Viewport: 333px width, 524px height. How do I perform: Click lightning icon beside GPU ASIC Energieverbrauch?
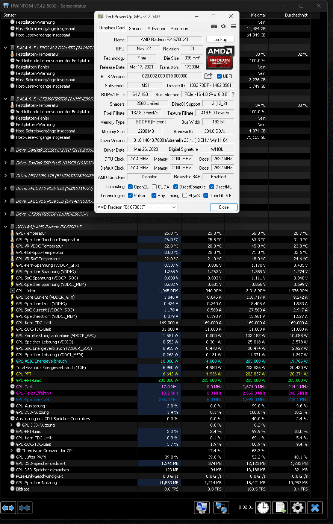coord(12,361)
